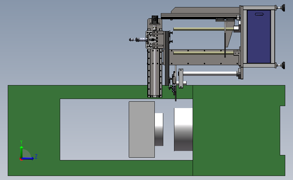The width and height of the screenshot is (293, 180).
Task: Select the slot emblem on the blue panel
Action: (259, 14)
